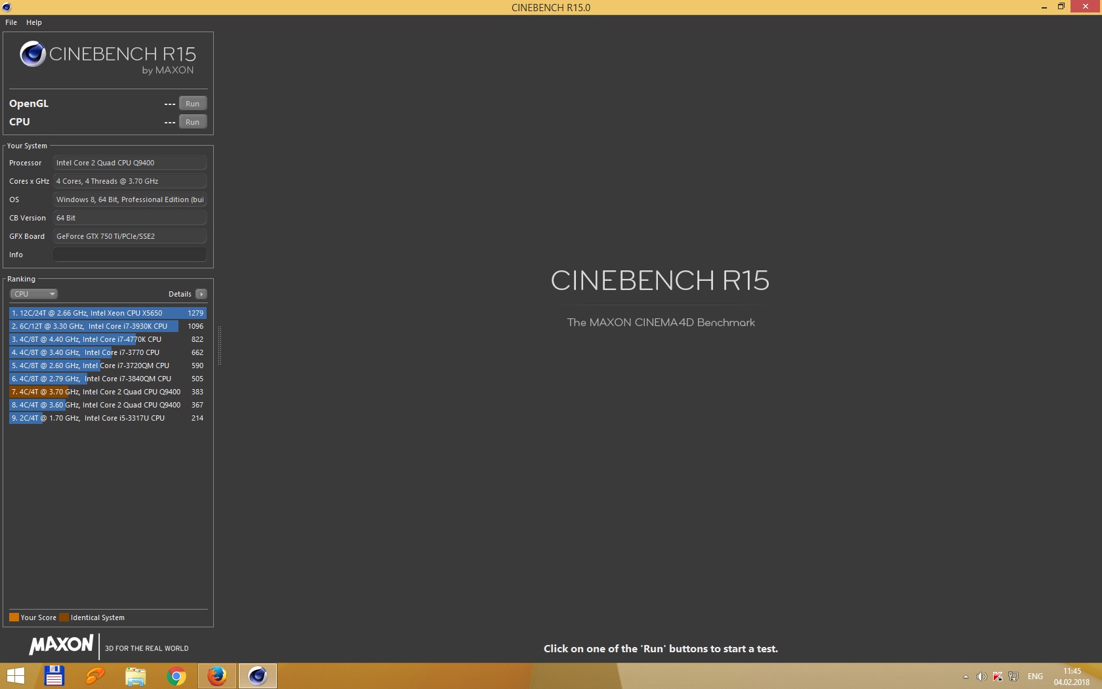1102x689 pixels.
Task: Switch to Firefox in the taskbar
Action: 216,676
